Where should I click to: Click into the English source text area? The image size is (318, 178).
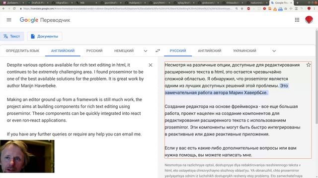(x=75, y=99)
